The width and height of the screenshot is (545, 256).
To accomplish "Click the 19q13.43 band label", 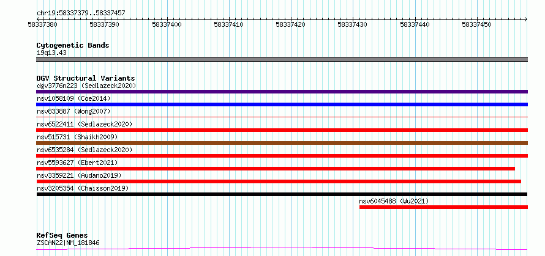I will 51,53.
